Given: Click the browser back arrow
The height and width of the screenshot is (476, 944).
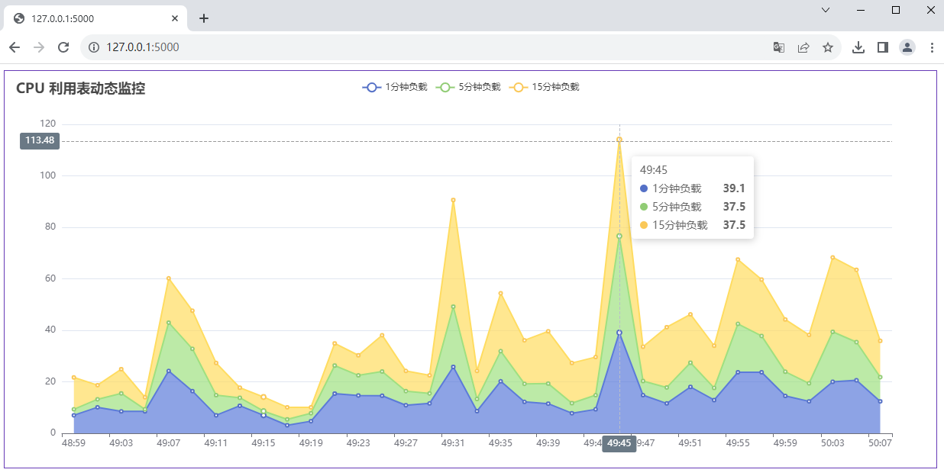Looking at the screenshot, I should pyautogui.click(x=15, y=47).
